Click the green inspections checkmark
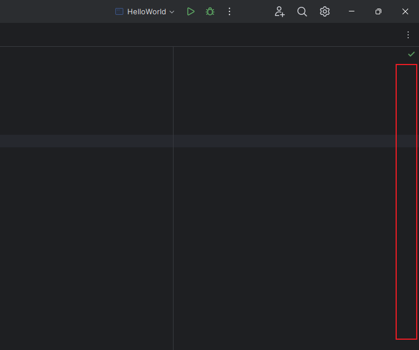 (411, 54)
